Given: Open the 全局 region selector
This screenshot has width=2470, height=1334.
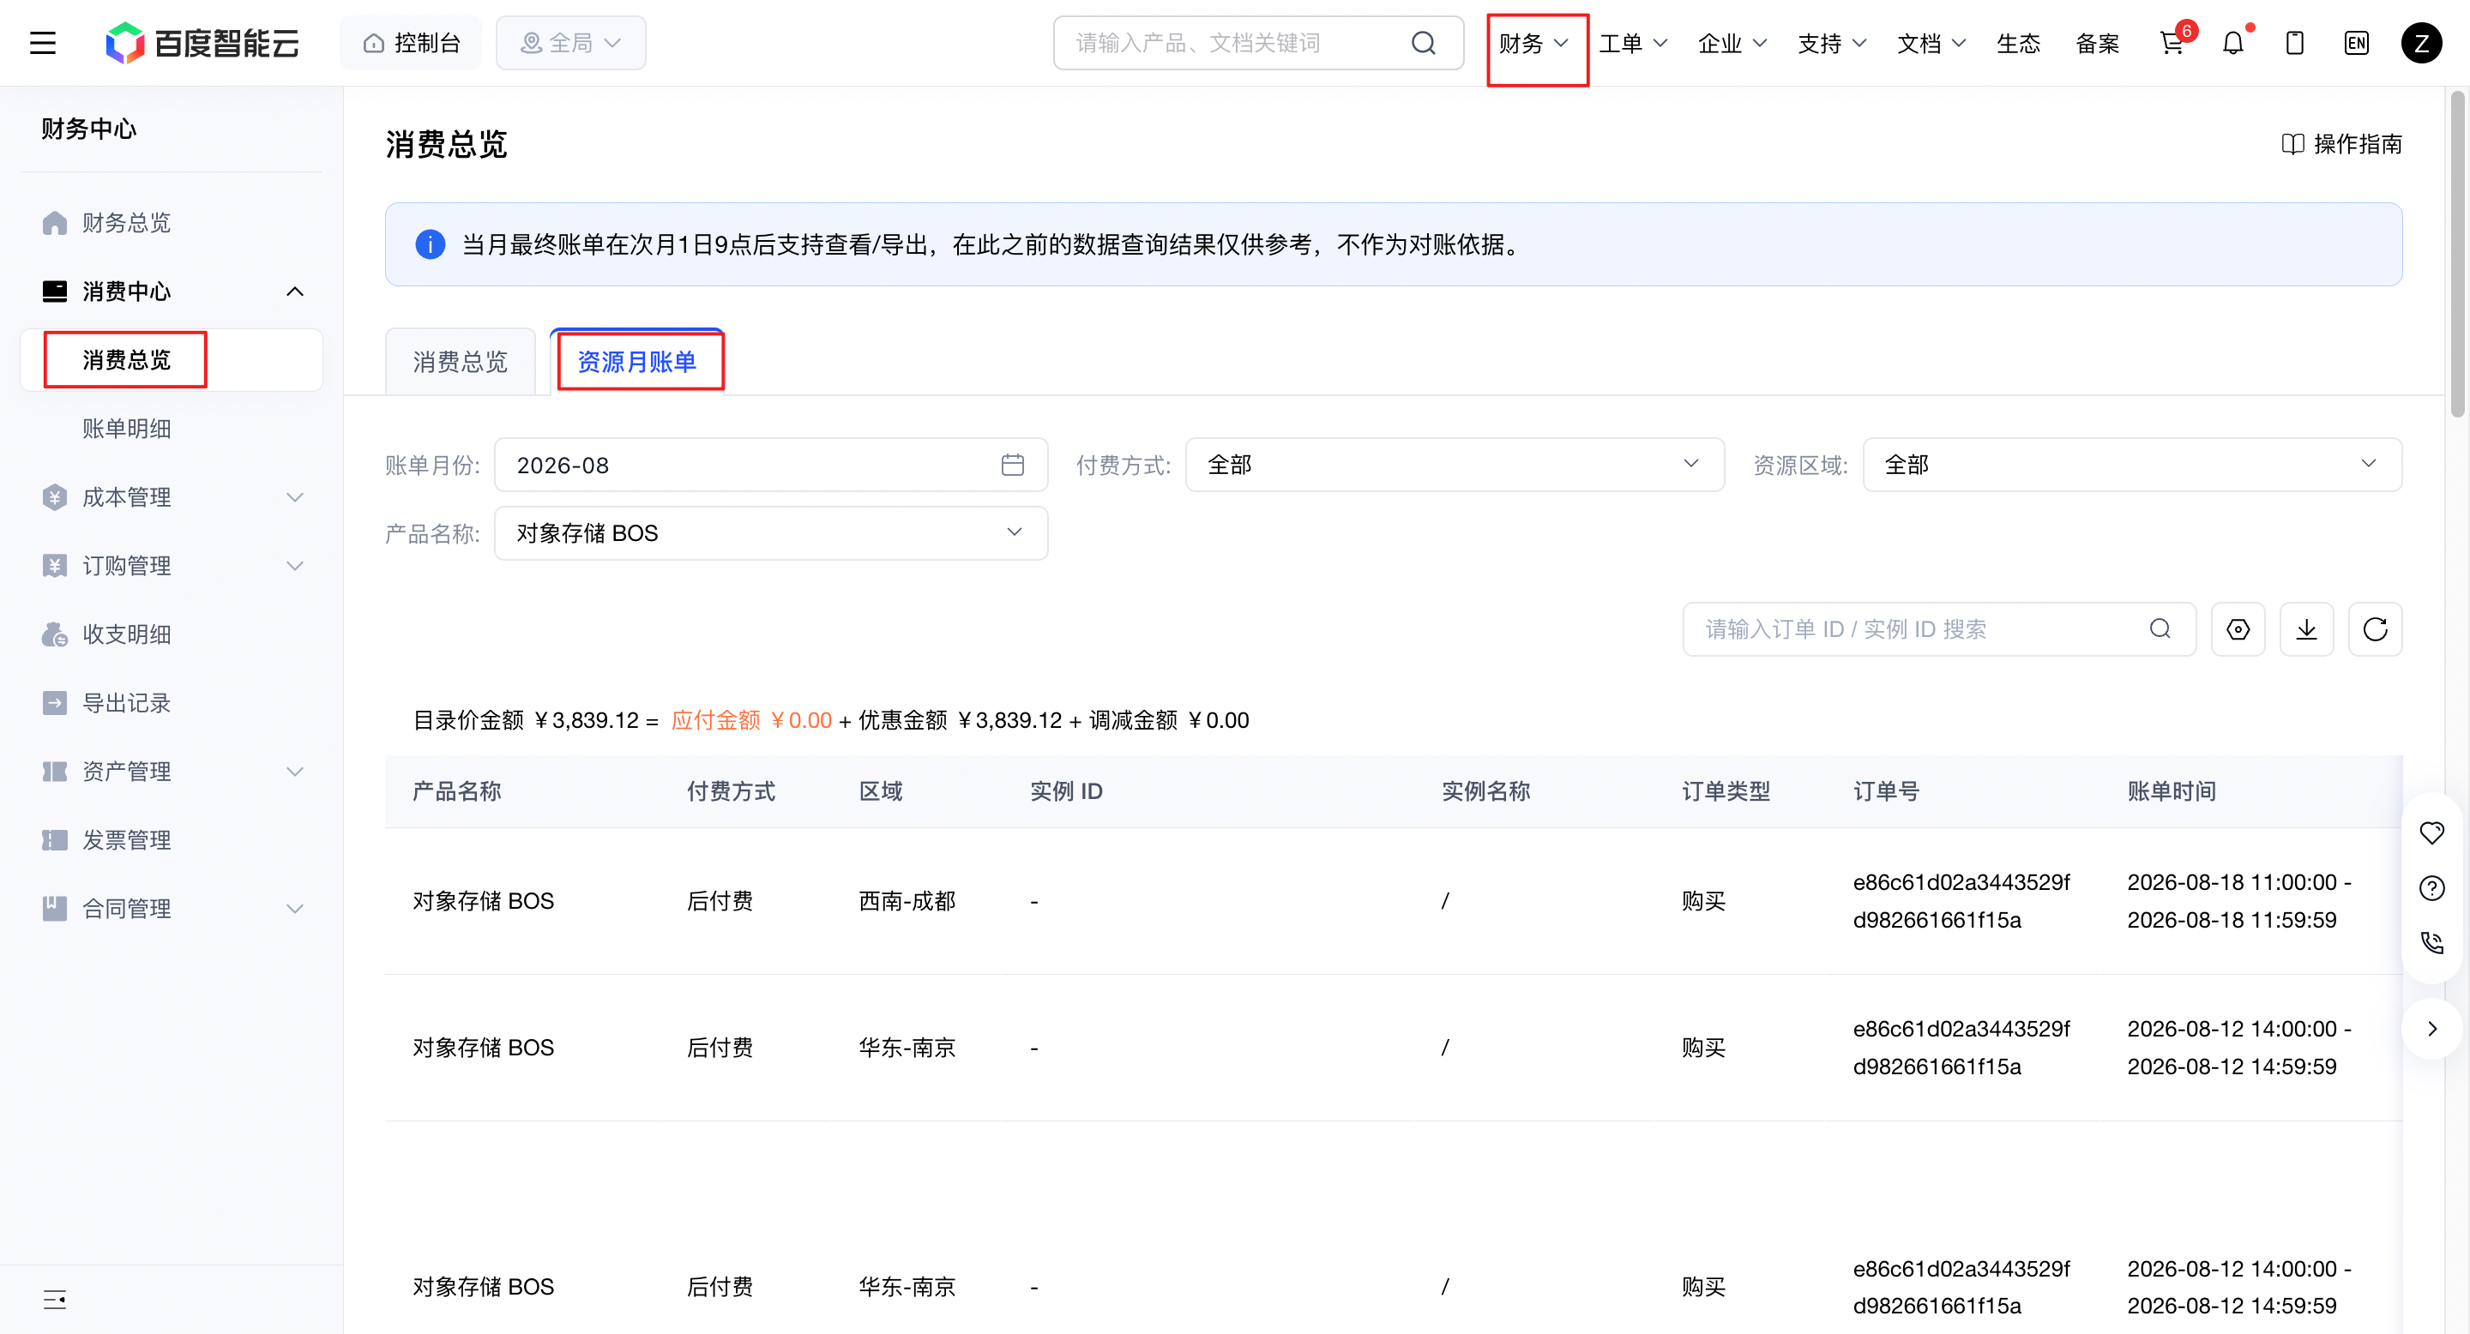Looking at the screenshot, I should (570, 43).
